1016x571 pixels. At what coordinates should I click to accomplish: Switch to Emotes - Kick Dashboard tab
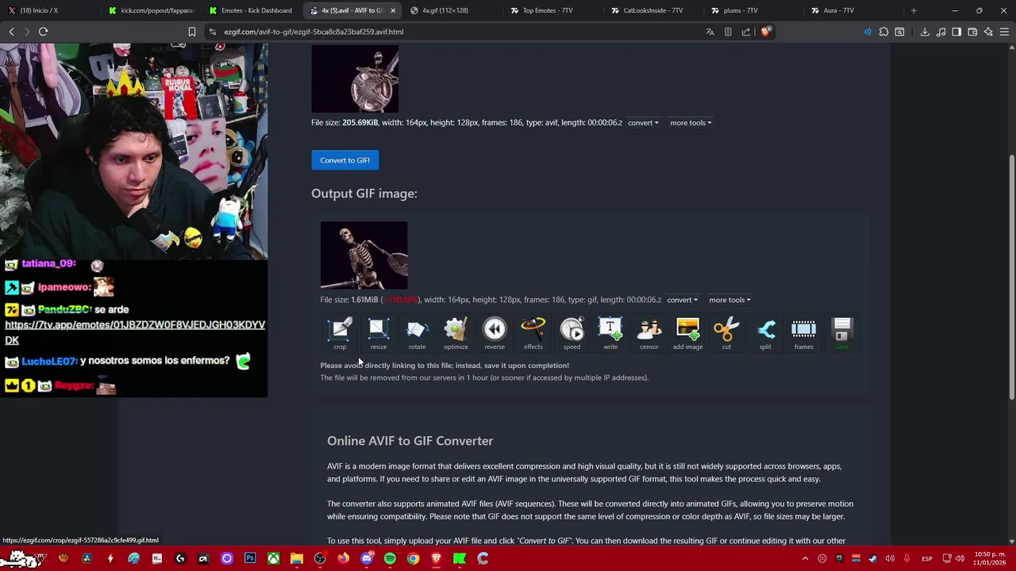[x=251, y=10]
